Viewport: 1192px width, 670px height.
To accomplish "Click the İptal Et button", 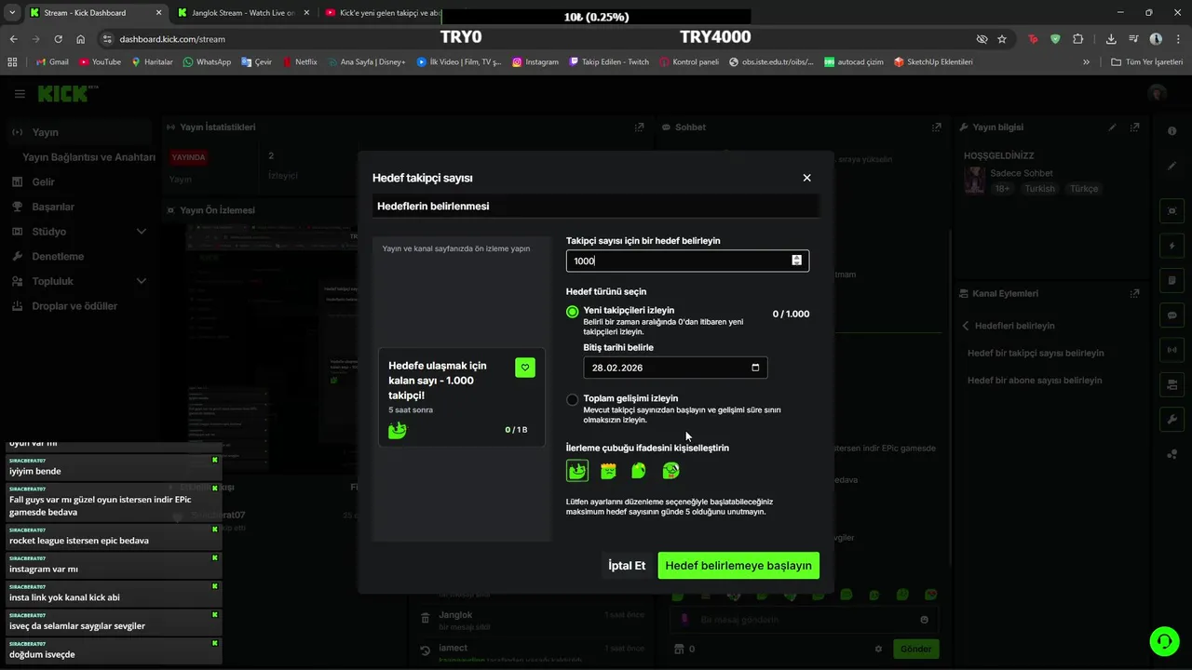I will pyautogui.click(x=627, y=566).
